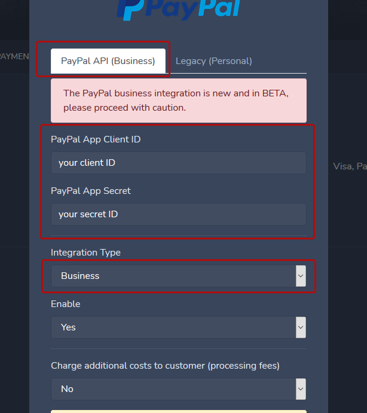The image size is (367, 413).
Task: Click the chevron arrow on Integration Type select
Action: pyautogui.click(x=301, y=276)
